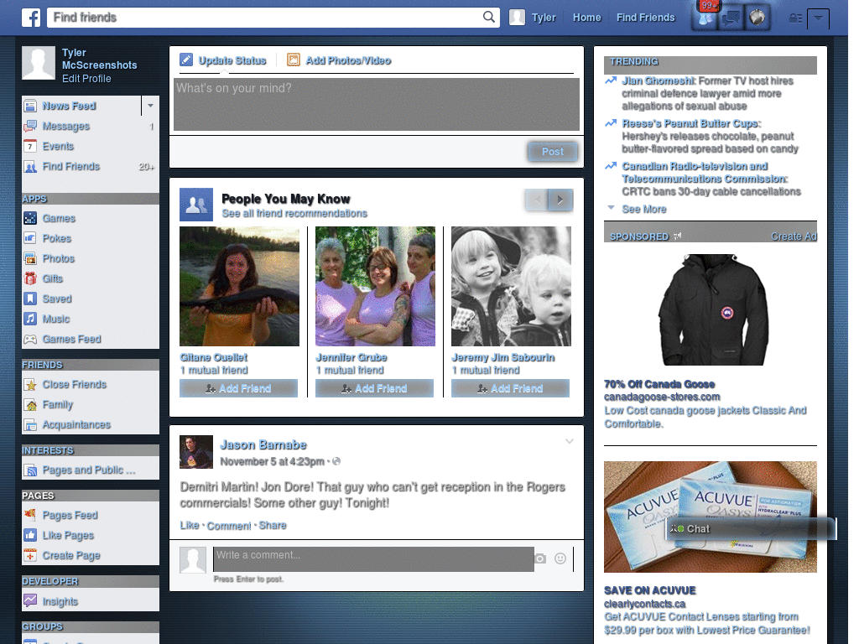The height and width of the screenshot is (644, 859).
Task: Add Gitane Ouellet as friend
Action: pos(238,389)
